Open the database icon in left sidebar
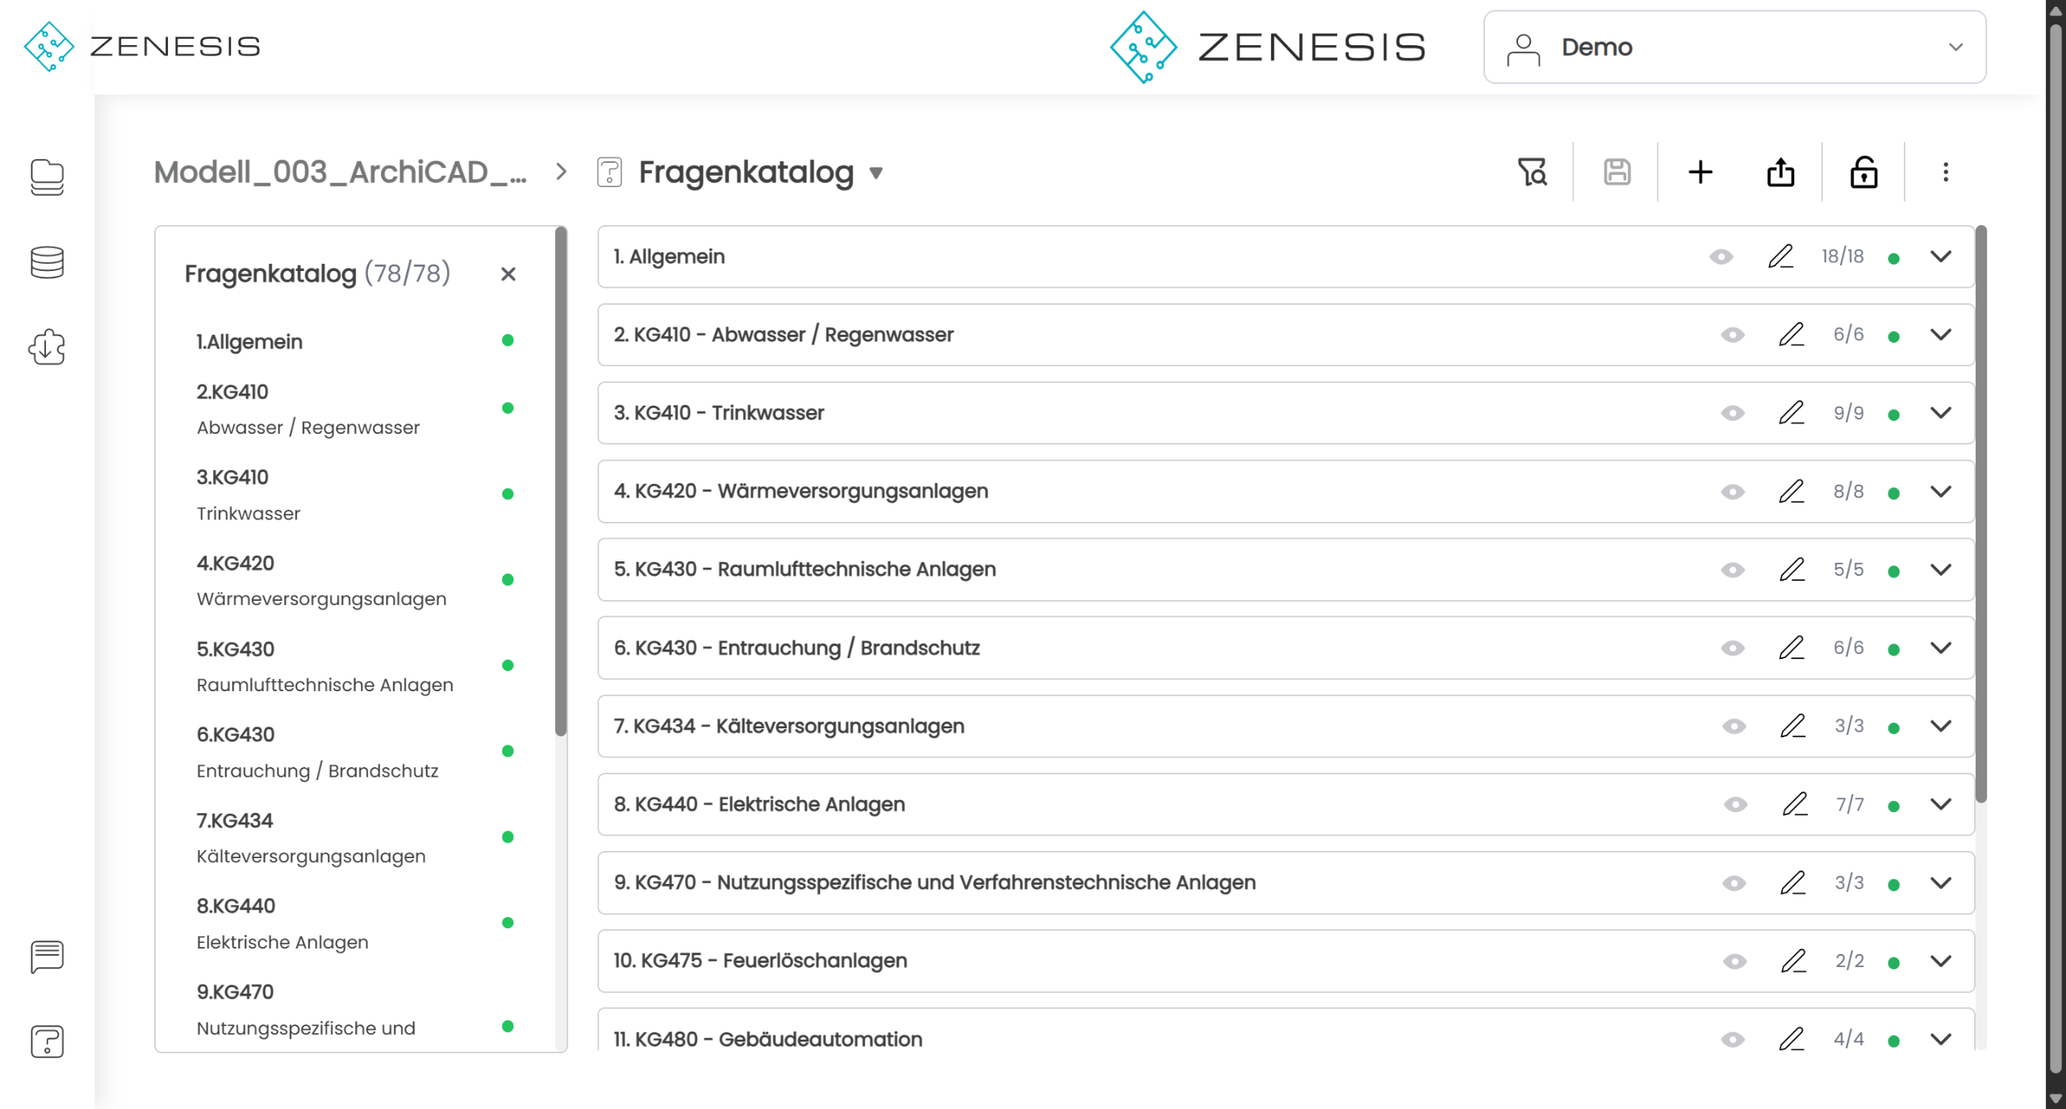The image size is (2066, 1109). click(x=47, y=262)
